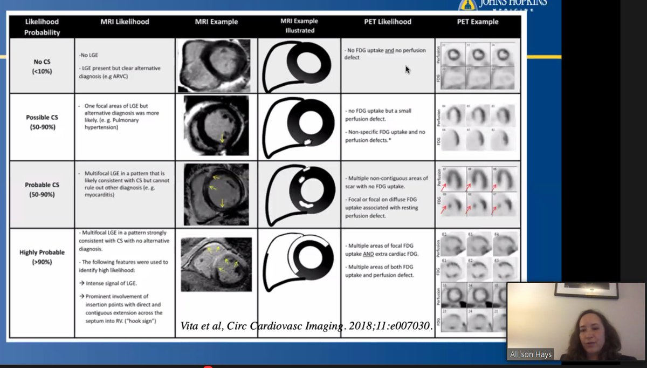Open the Highly Probable row PET example images
647x368 pixels.
tap(477, 281)
